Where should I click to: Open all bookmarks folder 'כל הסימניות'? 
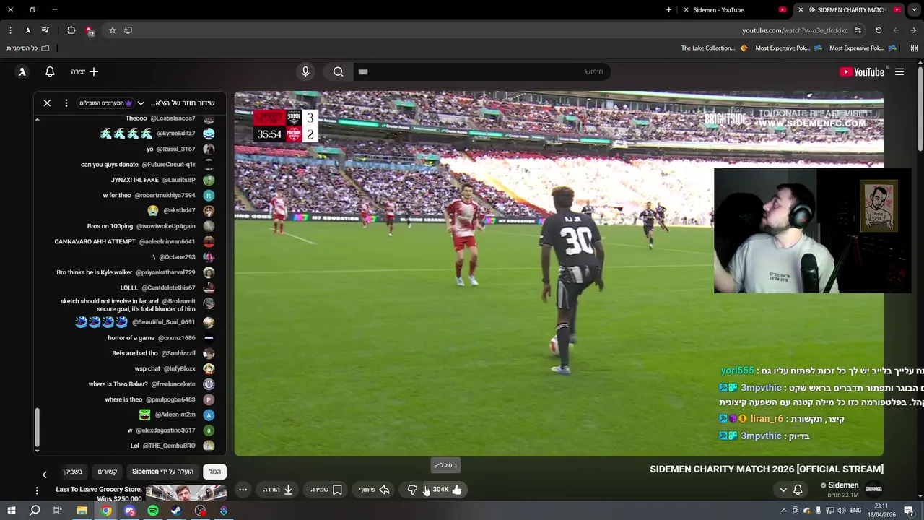tap(27, 48)
